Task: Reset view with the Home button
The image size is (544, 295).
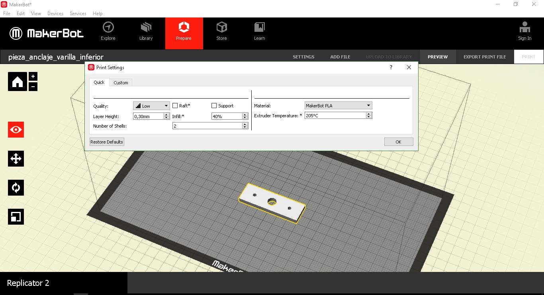Action: (x=18, y=82)
